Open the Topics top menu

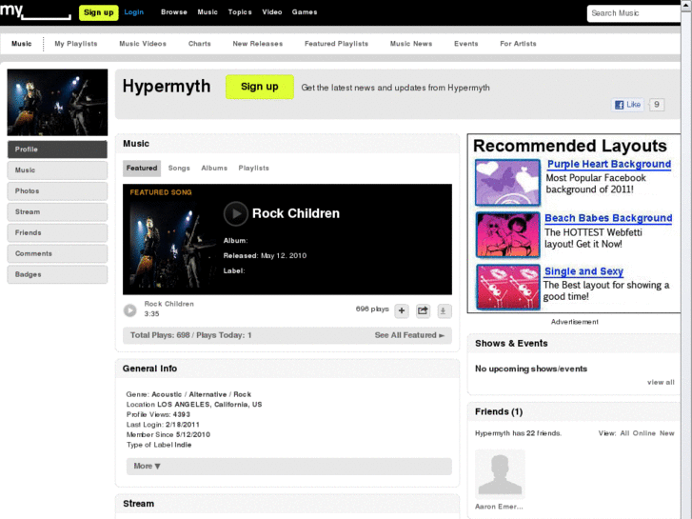(x=240, y=12)
